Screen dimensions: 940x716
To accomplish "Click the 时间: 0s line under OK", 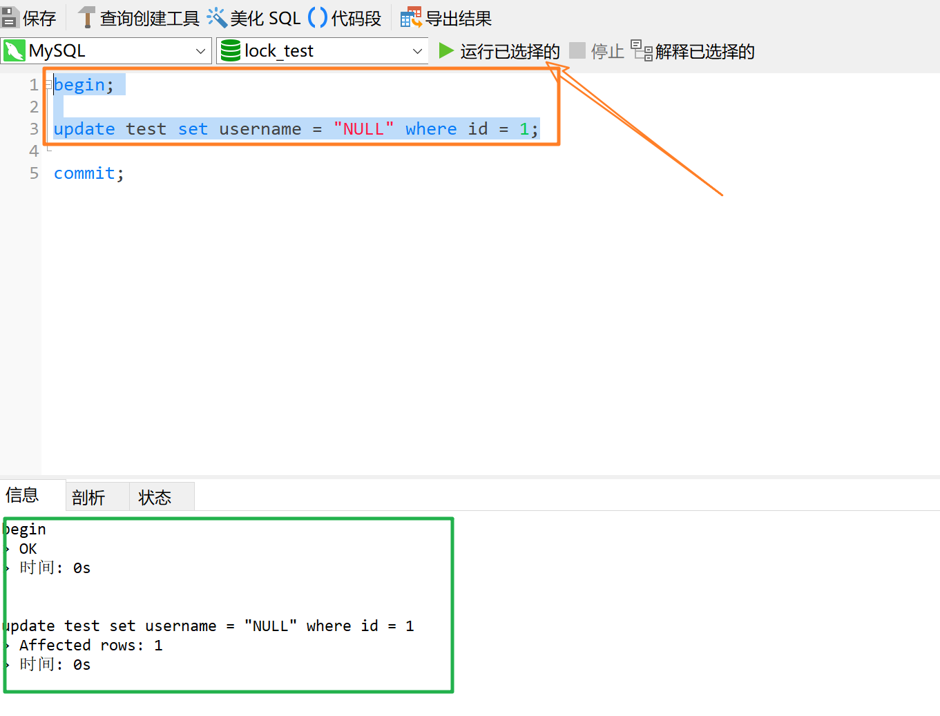I will [55, 568].
